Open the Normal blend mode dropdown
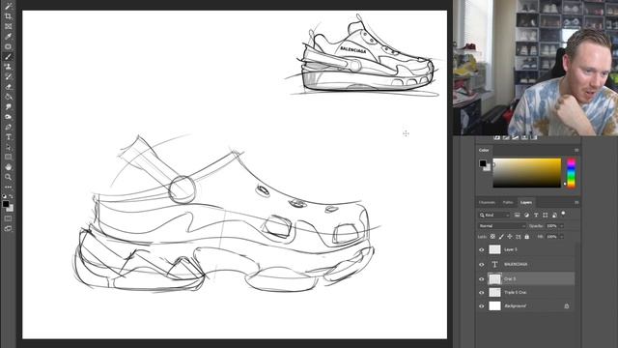Image resolution: width=618 pixels, height=348 pixels. tap(502, 225)
